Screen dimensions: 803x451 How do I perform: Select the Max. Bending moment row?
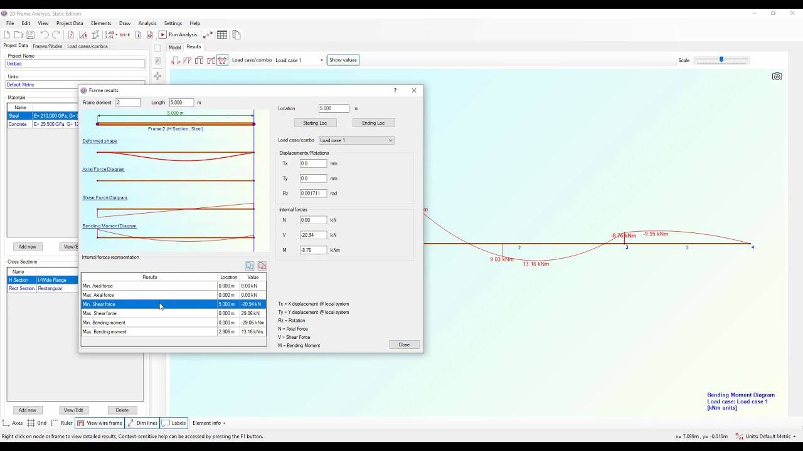(174, 332)
